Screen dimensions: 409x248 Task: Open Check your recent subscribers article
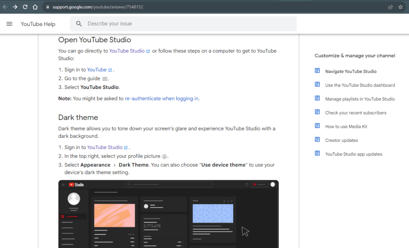point(356,113)
